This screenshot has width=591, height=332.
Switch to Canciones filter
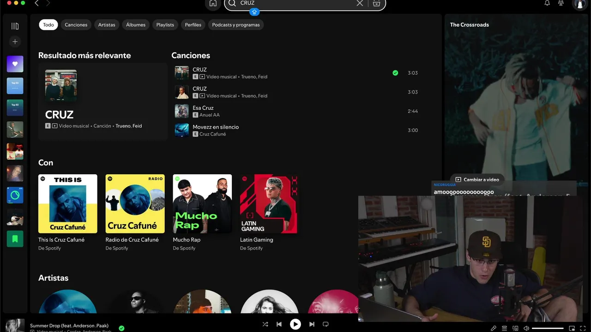pos(76,25)
